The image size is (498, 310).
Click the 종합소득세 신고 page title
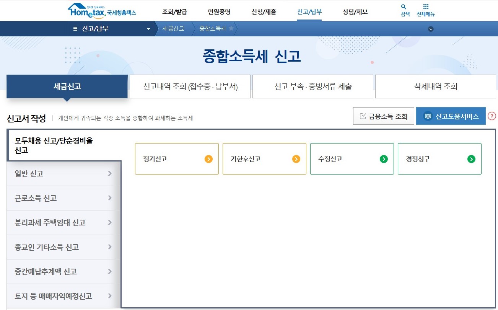[x=252, y=57]
